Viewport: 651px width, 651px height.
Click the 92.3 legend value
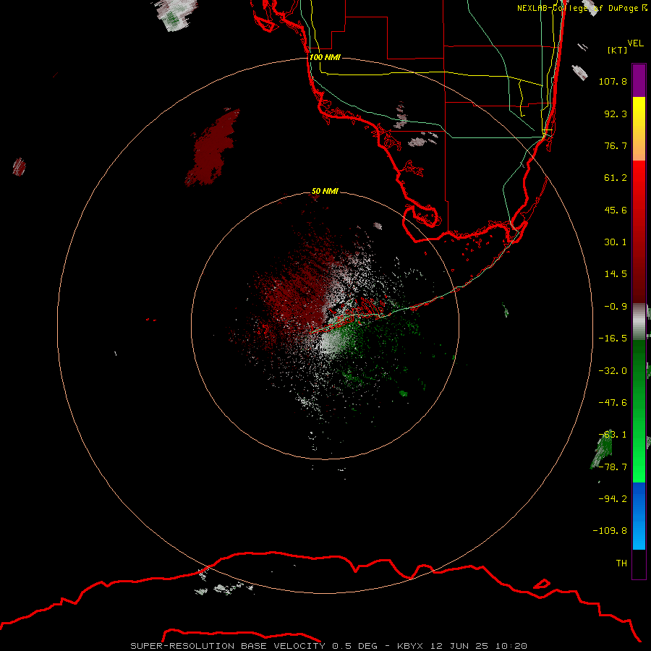616,114
